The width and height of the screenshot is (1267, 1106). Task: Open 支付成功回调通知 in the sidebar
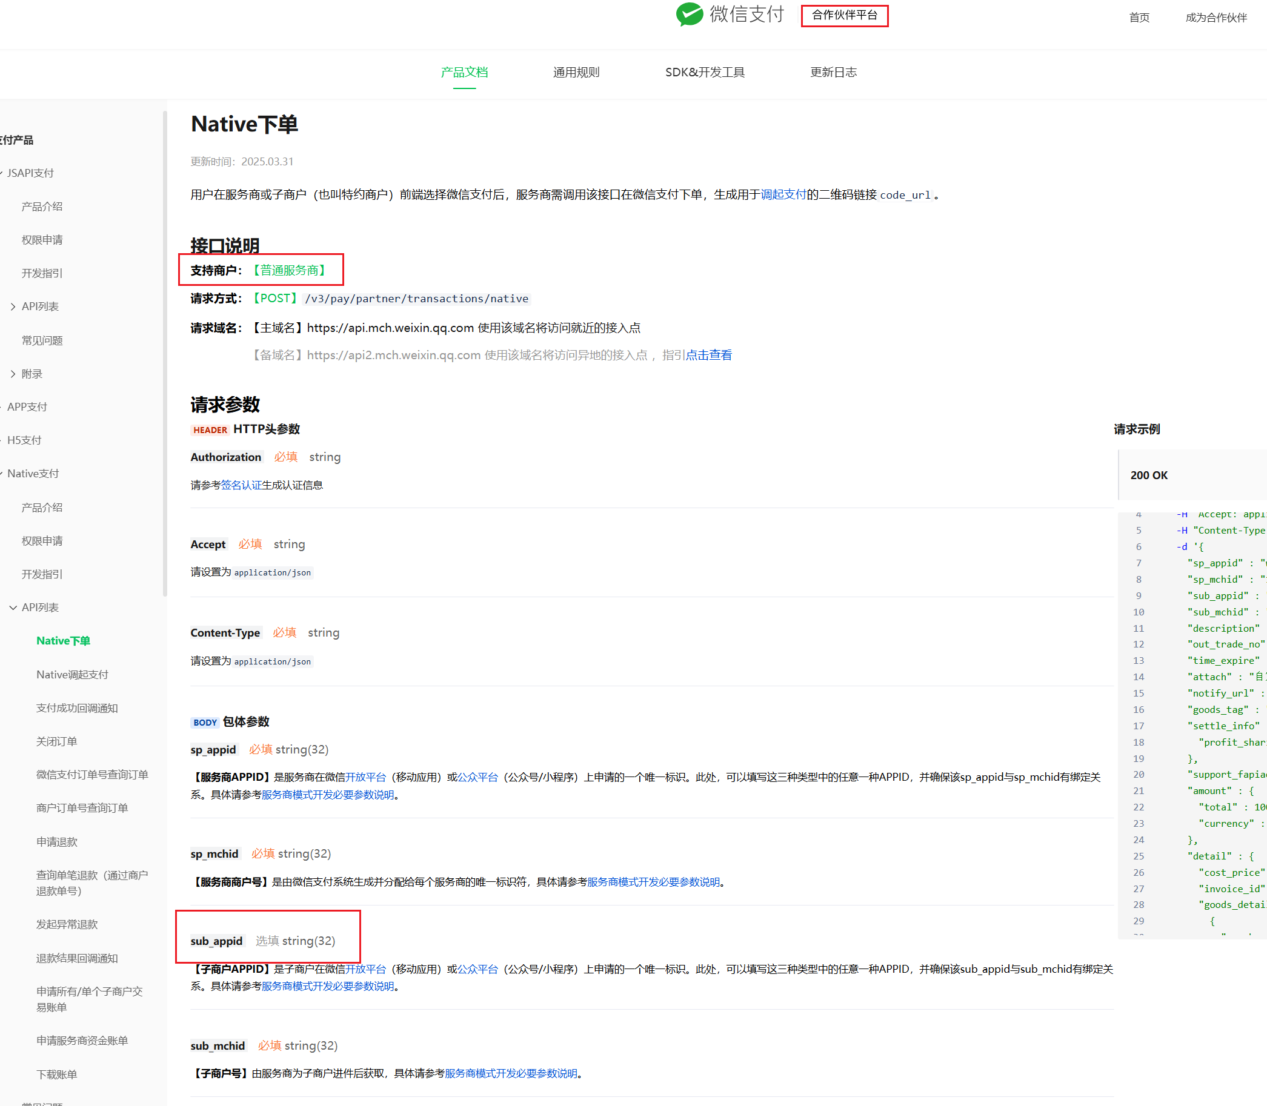[x=76, y=708]
